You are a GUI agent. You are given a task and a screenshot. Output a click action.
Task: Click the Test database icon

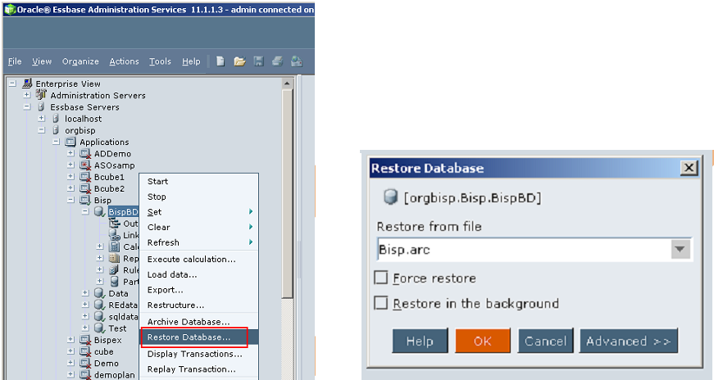100,328
